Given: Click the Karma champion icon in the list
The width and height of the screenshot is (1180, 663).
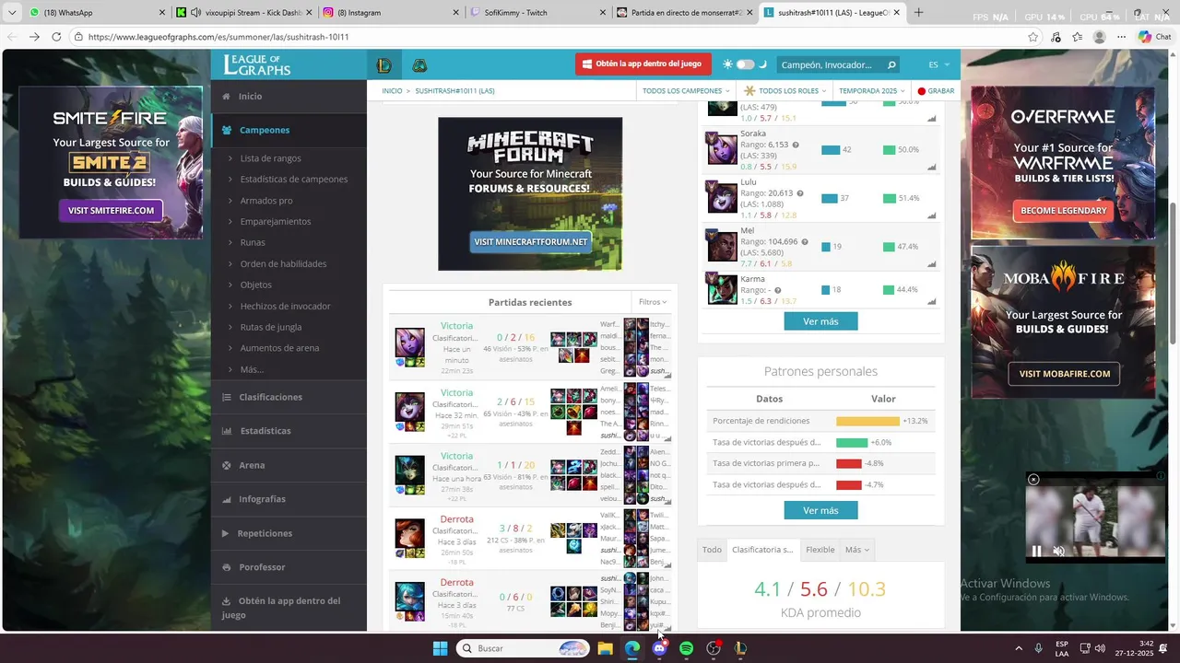Looking at the screenshot, I should [x=723, y=289].
